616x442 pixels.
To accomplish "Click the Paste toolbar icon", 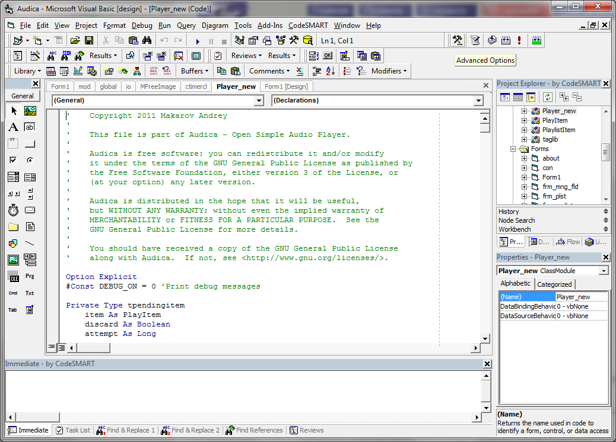I will point(134,40).
